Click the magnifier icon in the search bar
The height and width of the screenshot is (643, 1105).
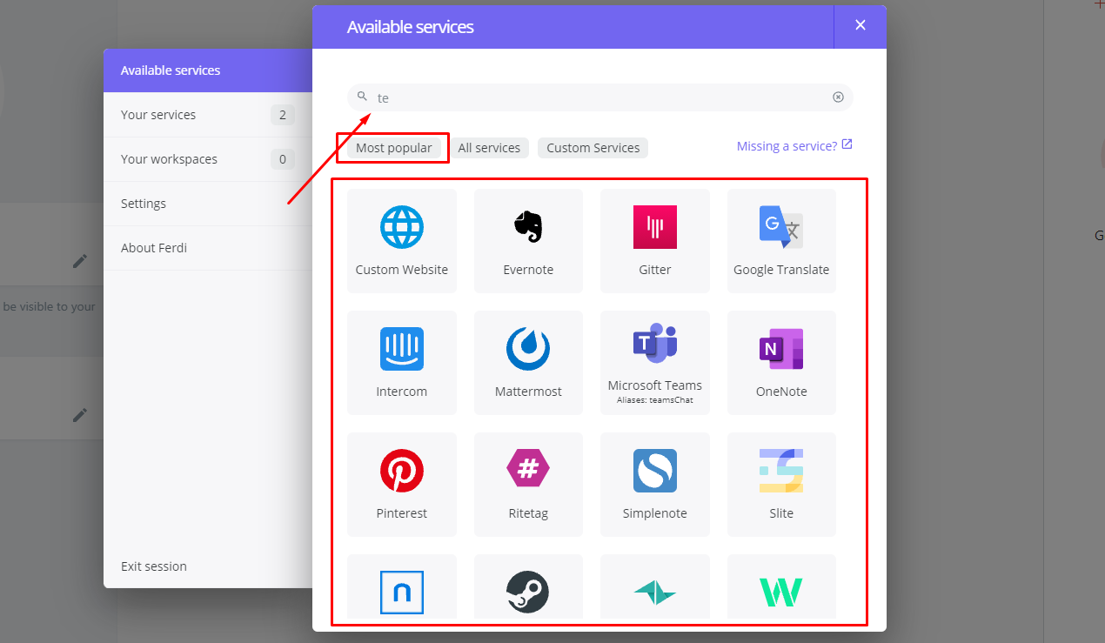363,97
